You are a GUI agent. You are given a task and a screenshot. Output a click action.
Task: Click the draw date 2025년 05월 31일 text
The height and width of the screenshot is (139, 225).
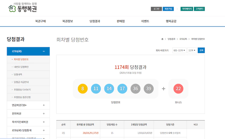tap(130, 73)
